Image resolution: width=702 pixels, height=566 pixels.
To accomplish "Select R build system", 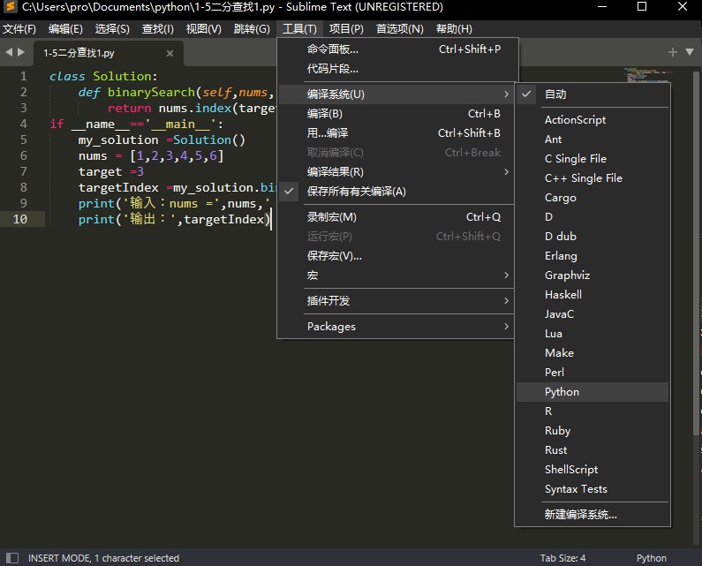I will tap(593, 411).
